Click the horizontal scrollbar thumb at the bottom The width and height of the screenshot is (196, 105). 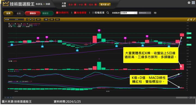point(182,98)
